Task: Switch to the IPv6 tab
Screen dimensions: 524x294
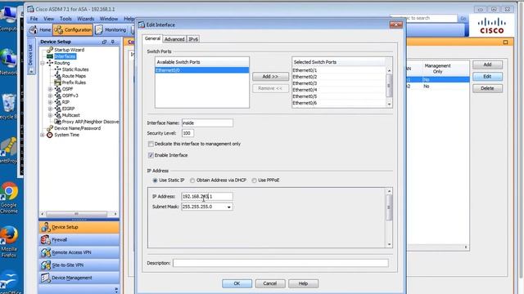Action: [193, 39]
